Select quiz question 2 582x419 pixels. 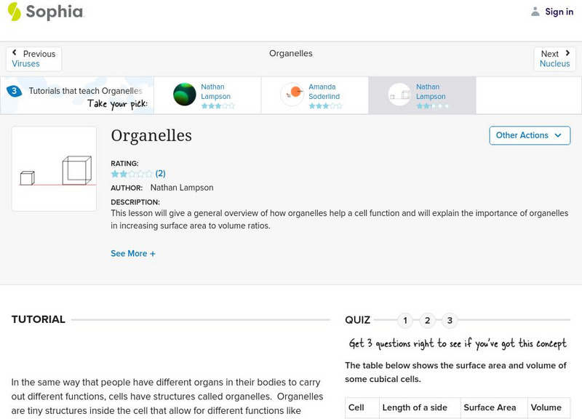click(428, 321)
